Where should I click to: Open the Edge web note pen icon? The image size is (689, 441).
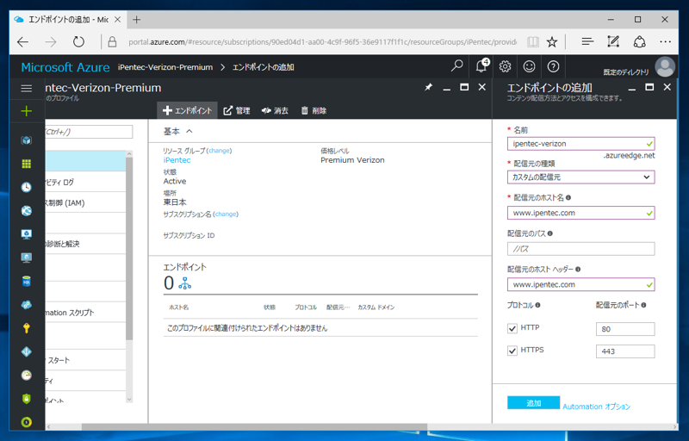tap(613, 41)
